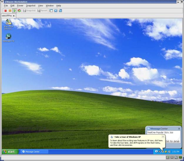Switch to the winXPPro tab

coord(7,16)
